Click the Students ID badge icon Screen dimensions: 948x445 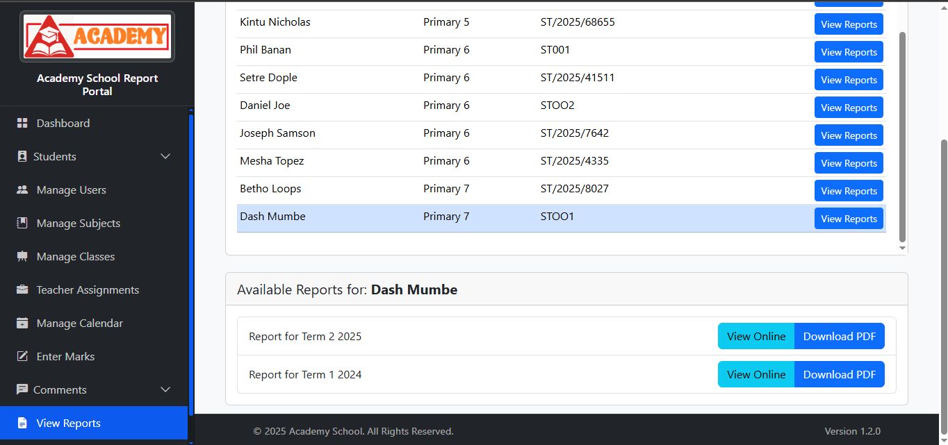(x=22, y=156)
